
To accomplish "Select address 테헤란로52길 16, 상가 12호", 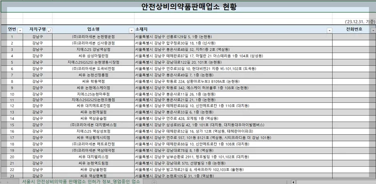I will pos(233,131).
